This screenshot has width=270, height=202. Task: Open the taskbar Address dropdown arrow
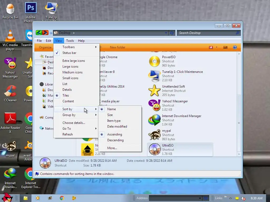click(200, 198)
